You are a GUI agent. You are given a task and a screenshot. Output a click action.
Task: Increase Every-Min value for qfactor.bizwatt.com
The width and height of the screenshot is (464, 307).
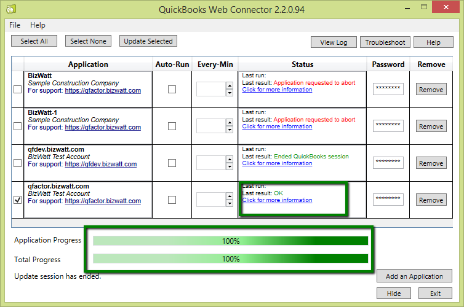pyautogui.click(x=230, y=196)
